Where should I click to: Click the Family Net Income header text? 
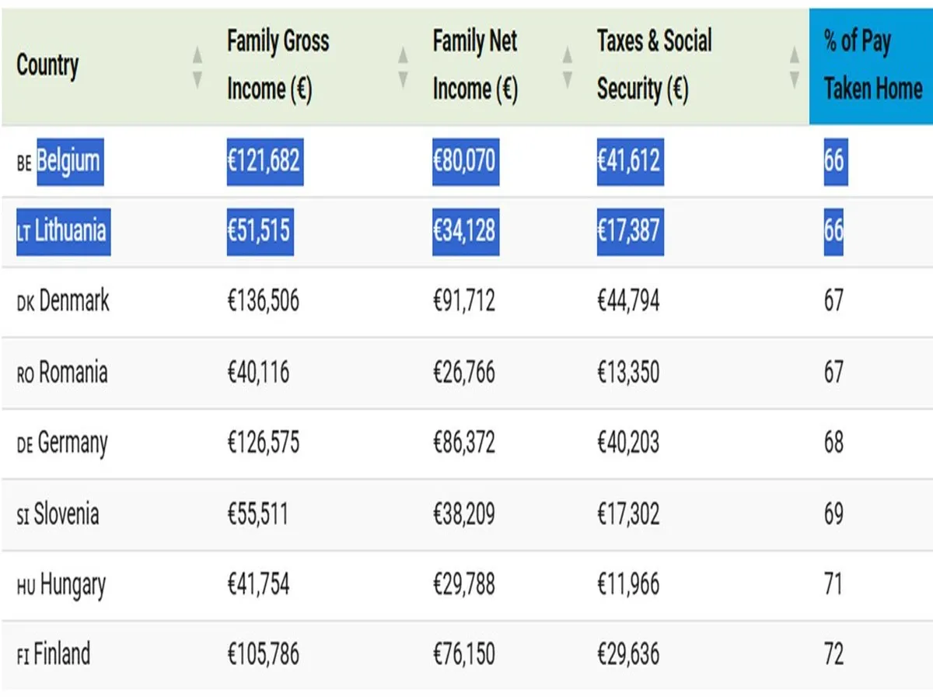[x=474, y=65]
